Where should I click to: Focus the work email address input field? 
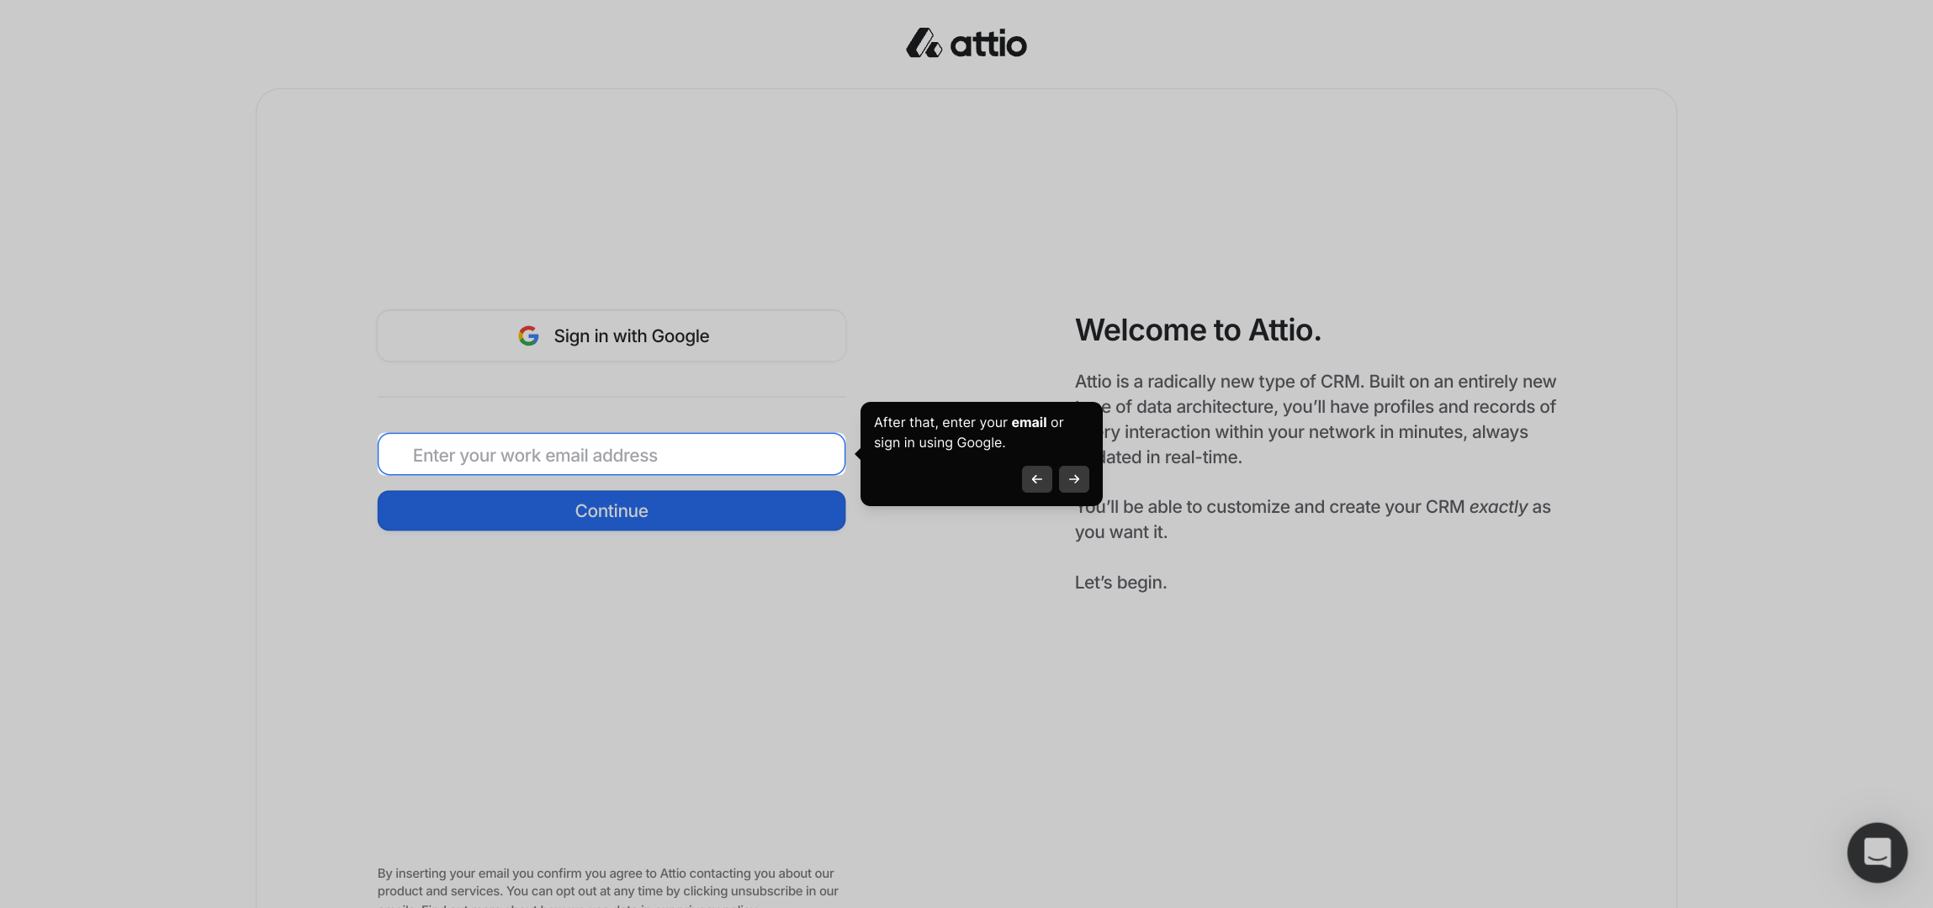612,455
